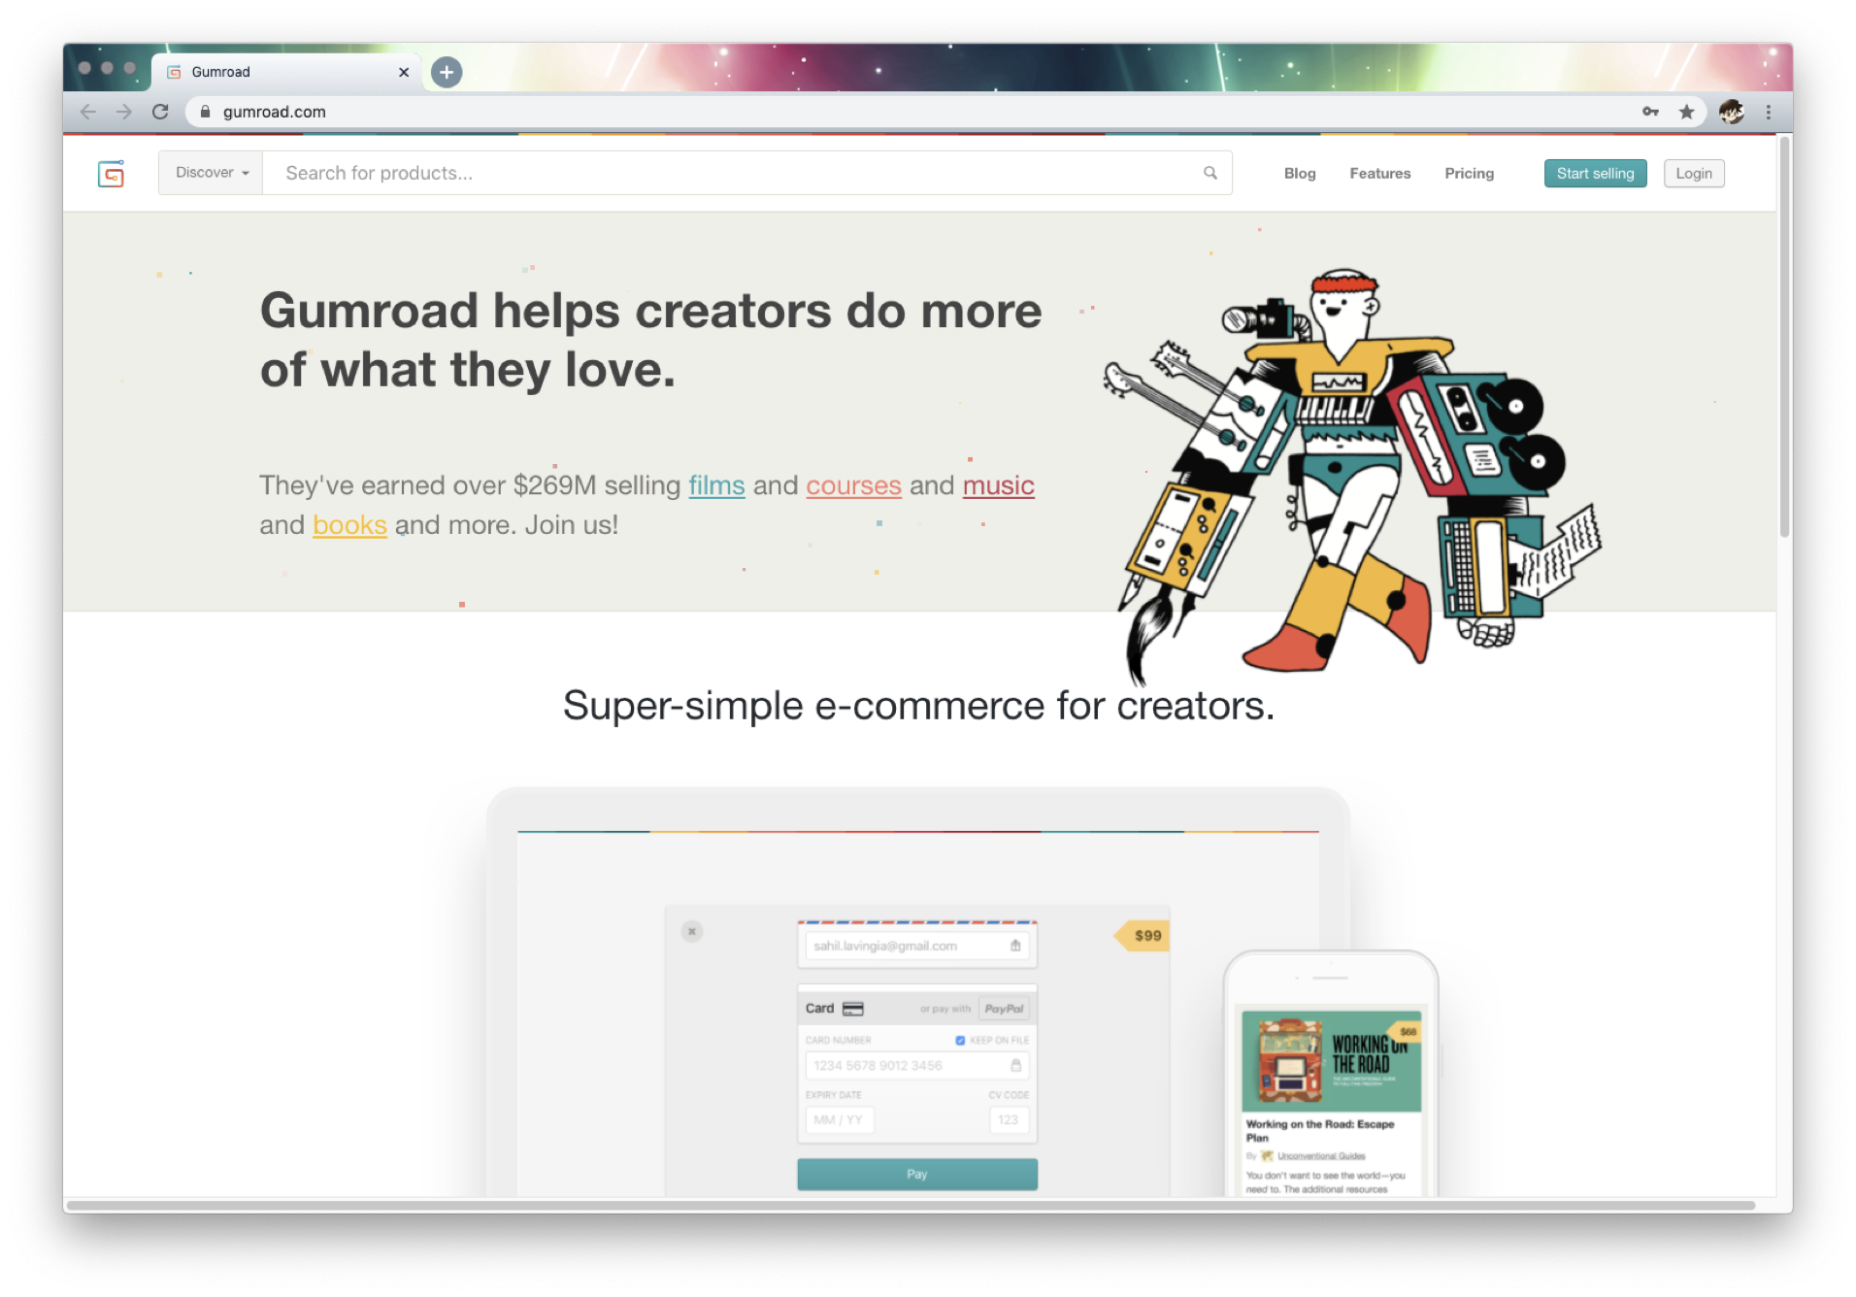Follow the films link
This screenshot has height=1297, width=1856.
click(x=716, y=485)
